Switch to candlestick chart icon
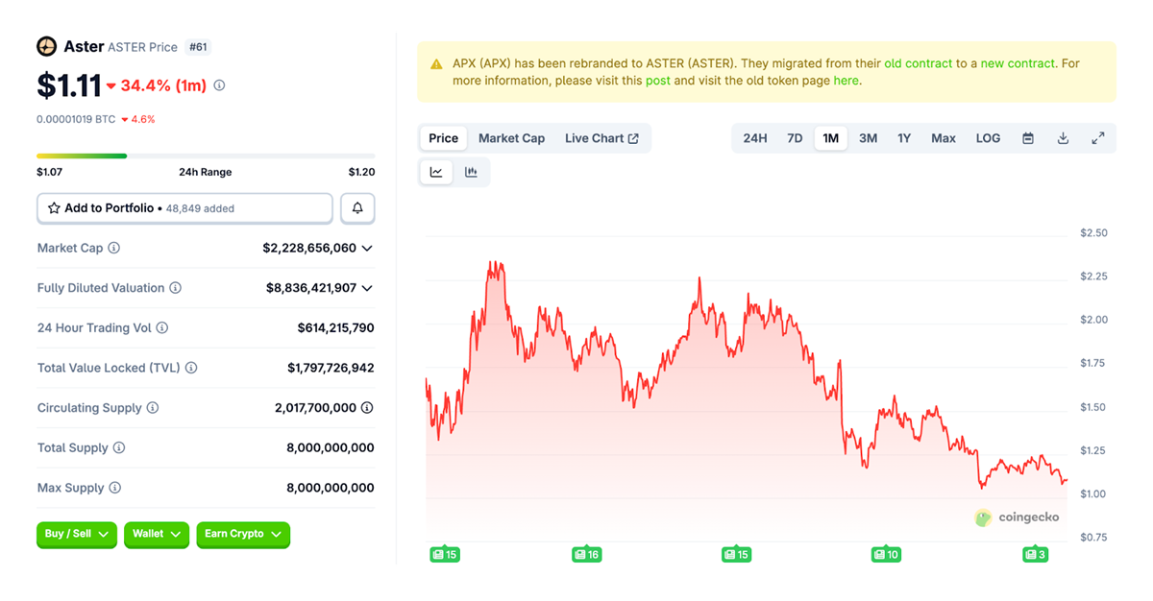Image resolution: width=1153 pixels, height=601 pixels. 471,171
